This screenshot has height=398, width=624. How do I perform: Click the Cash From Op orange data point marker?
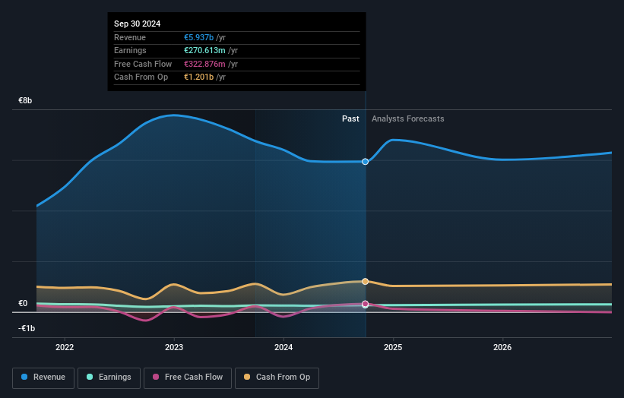coord(365,282)
